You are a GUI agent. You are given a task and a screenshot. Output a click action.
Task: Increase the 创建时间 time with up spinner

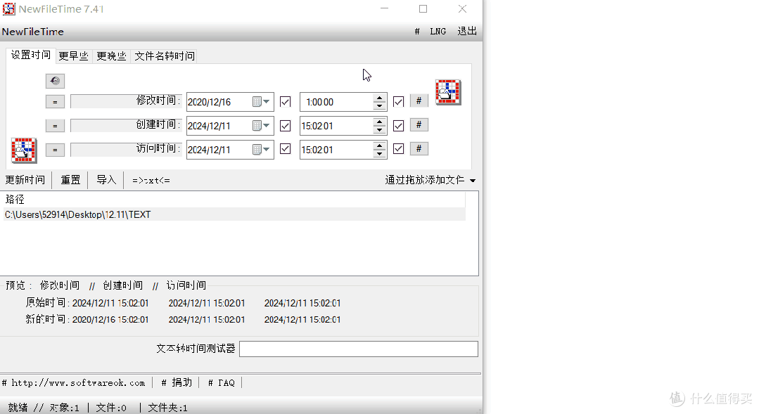(x=380, y=122)
